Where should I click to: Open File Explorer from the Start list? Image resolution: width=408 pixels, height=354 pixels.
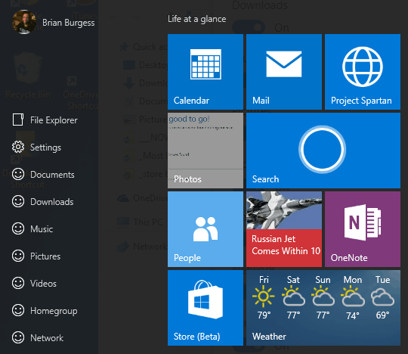pos(54,120)
